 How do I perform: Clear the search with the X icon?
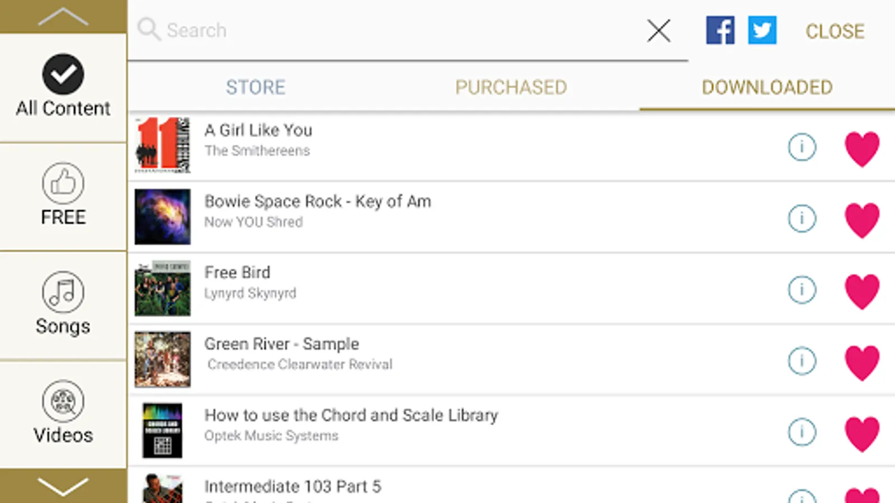[658, 31]
